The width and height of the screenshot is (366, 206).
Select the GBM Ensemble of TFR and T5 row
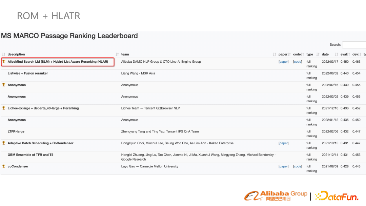click(30, 155)
